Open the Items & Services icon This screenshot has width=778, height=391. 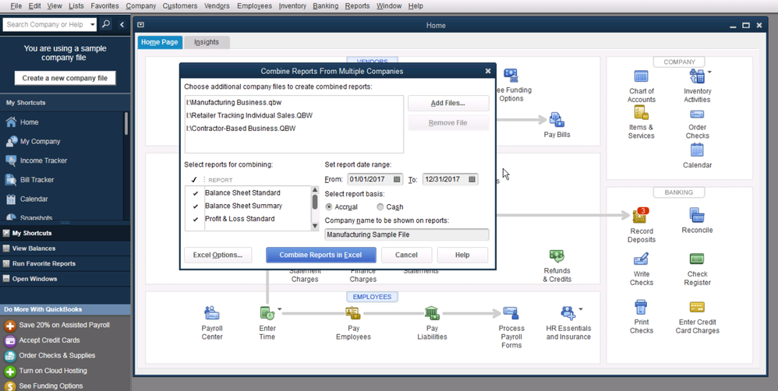tap(641, 113)
